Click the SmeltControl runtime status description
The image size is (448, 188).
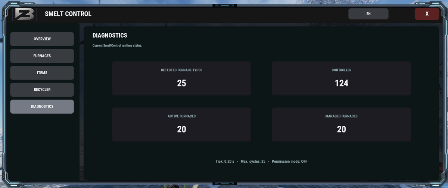(117, 46)
